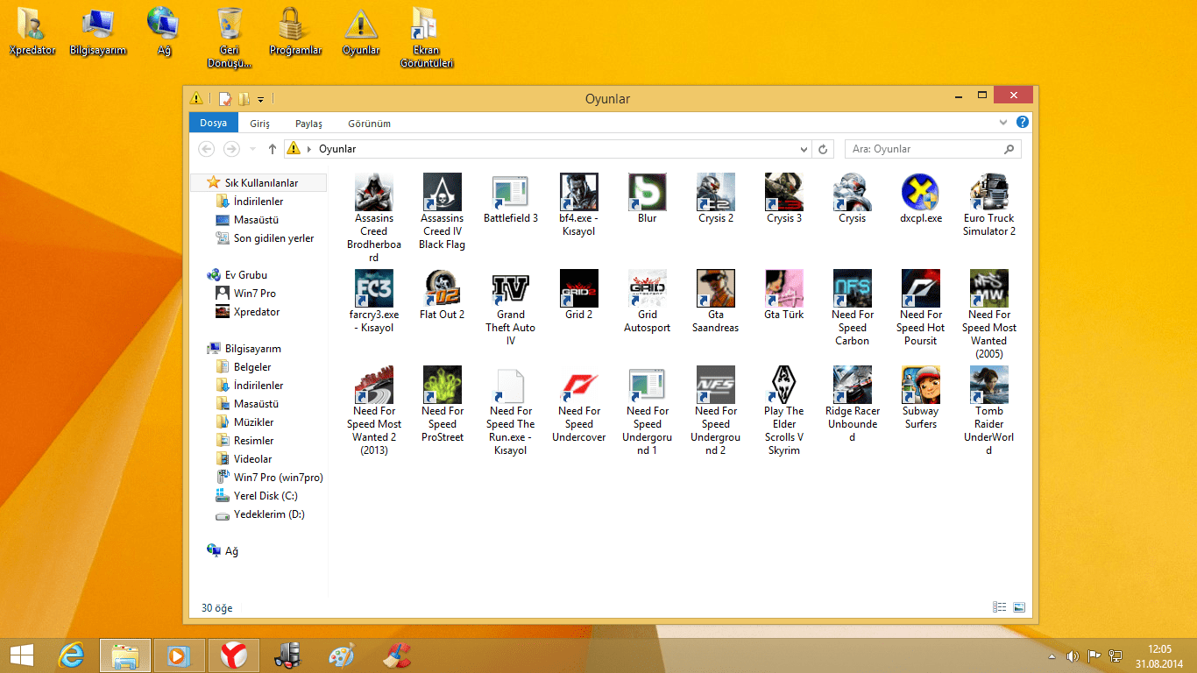Open Paint from the taskbar
This screenshot has height=673, width=1197.
tap(341, 655)
